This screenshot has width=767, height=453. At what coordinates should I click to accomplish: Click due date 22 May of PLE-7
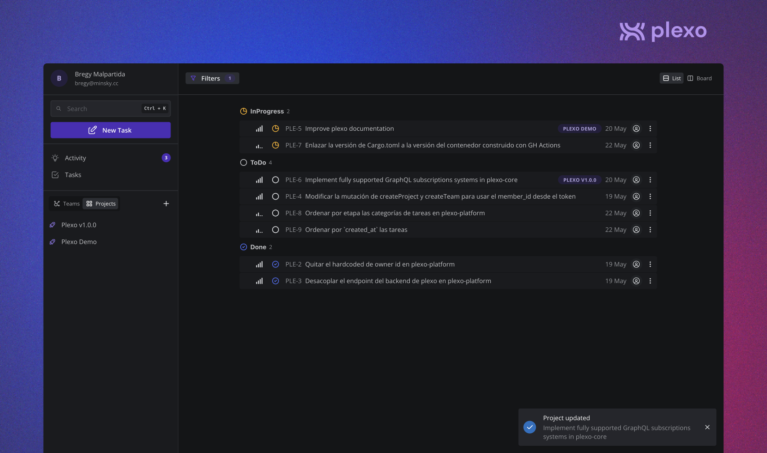615,145
